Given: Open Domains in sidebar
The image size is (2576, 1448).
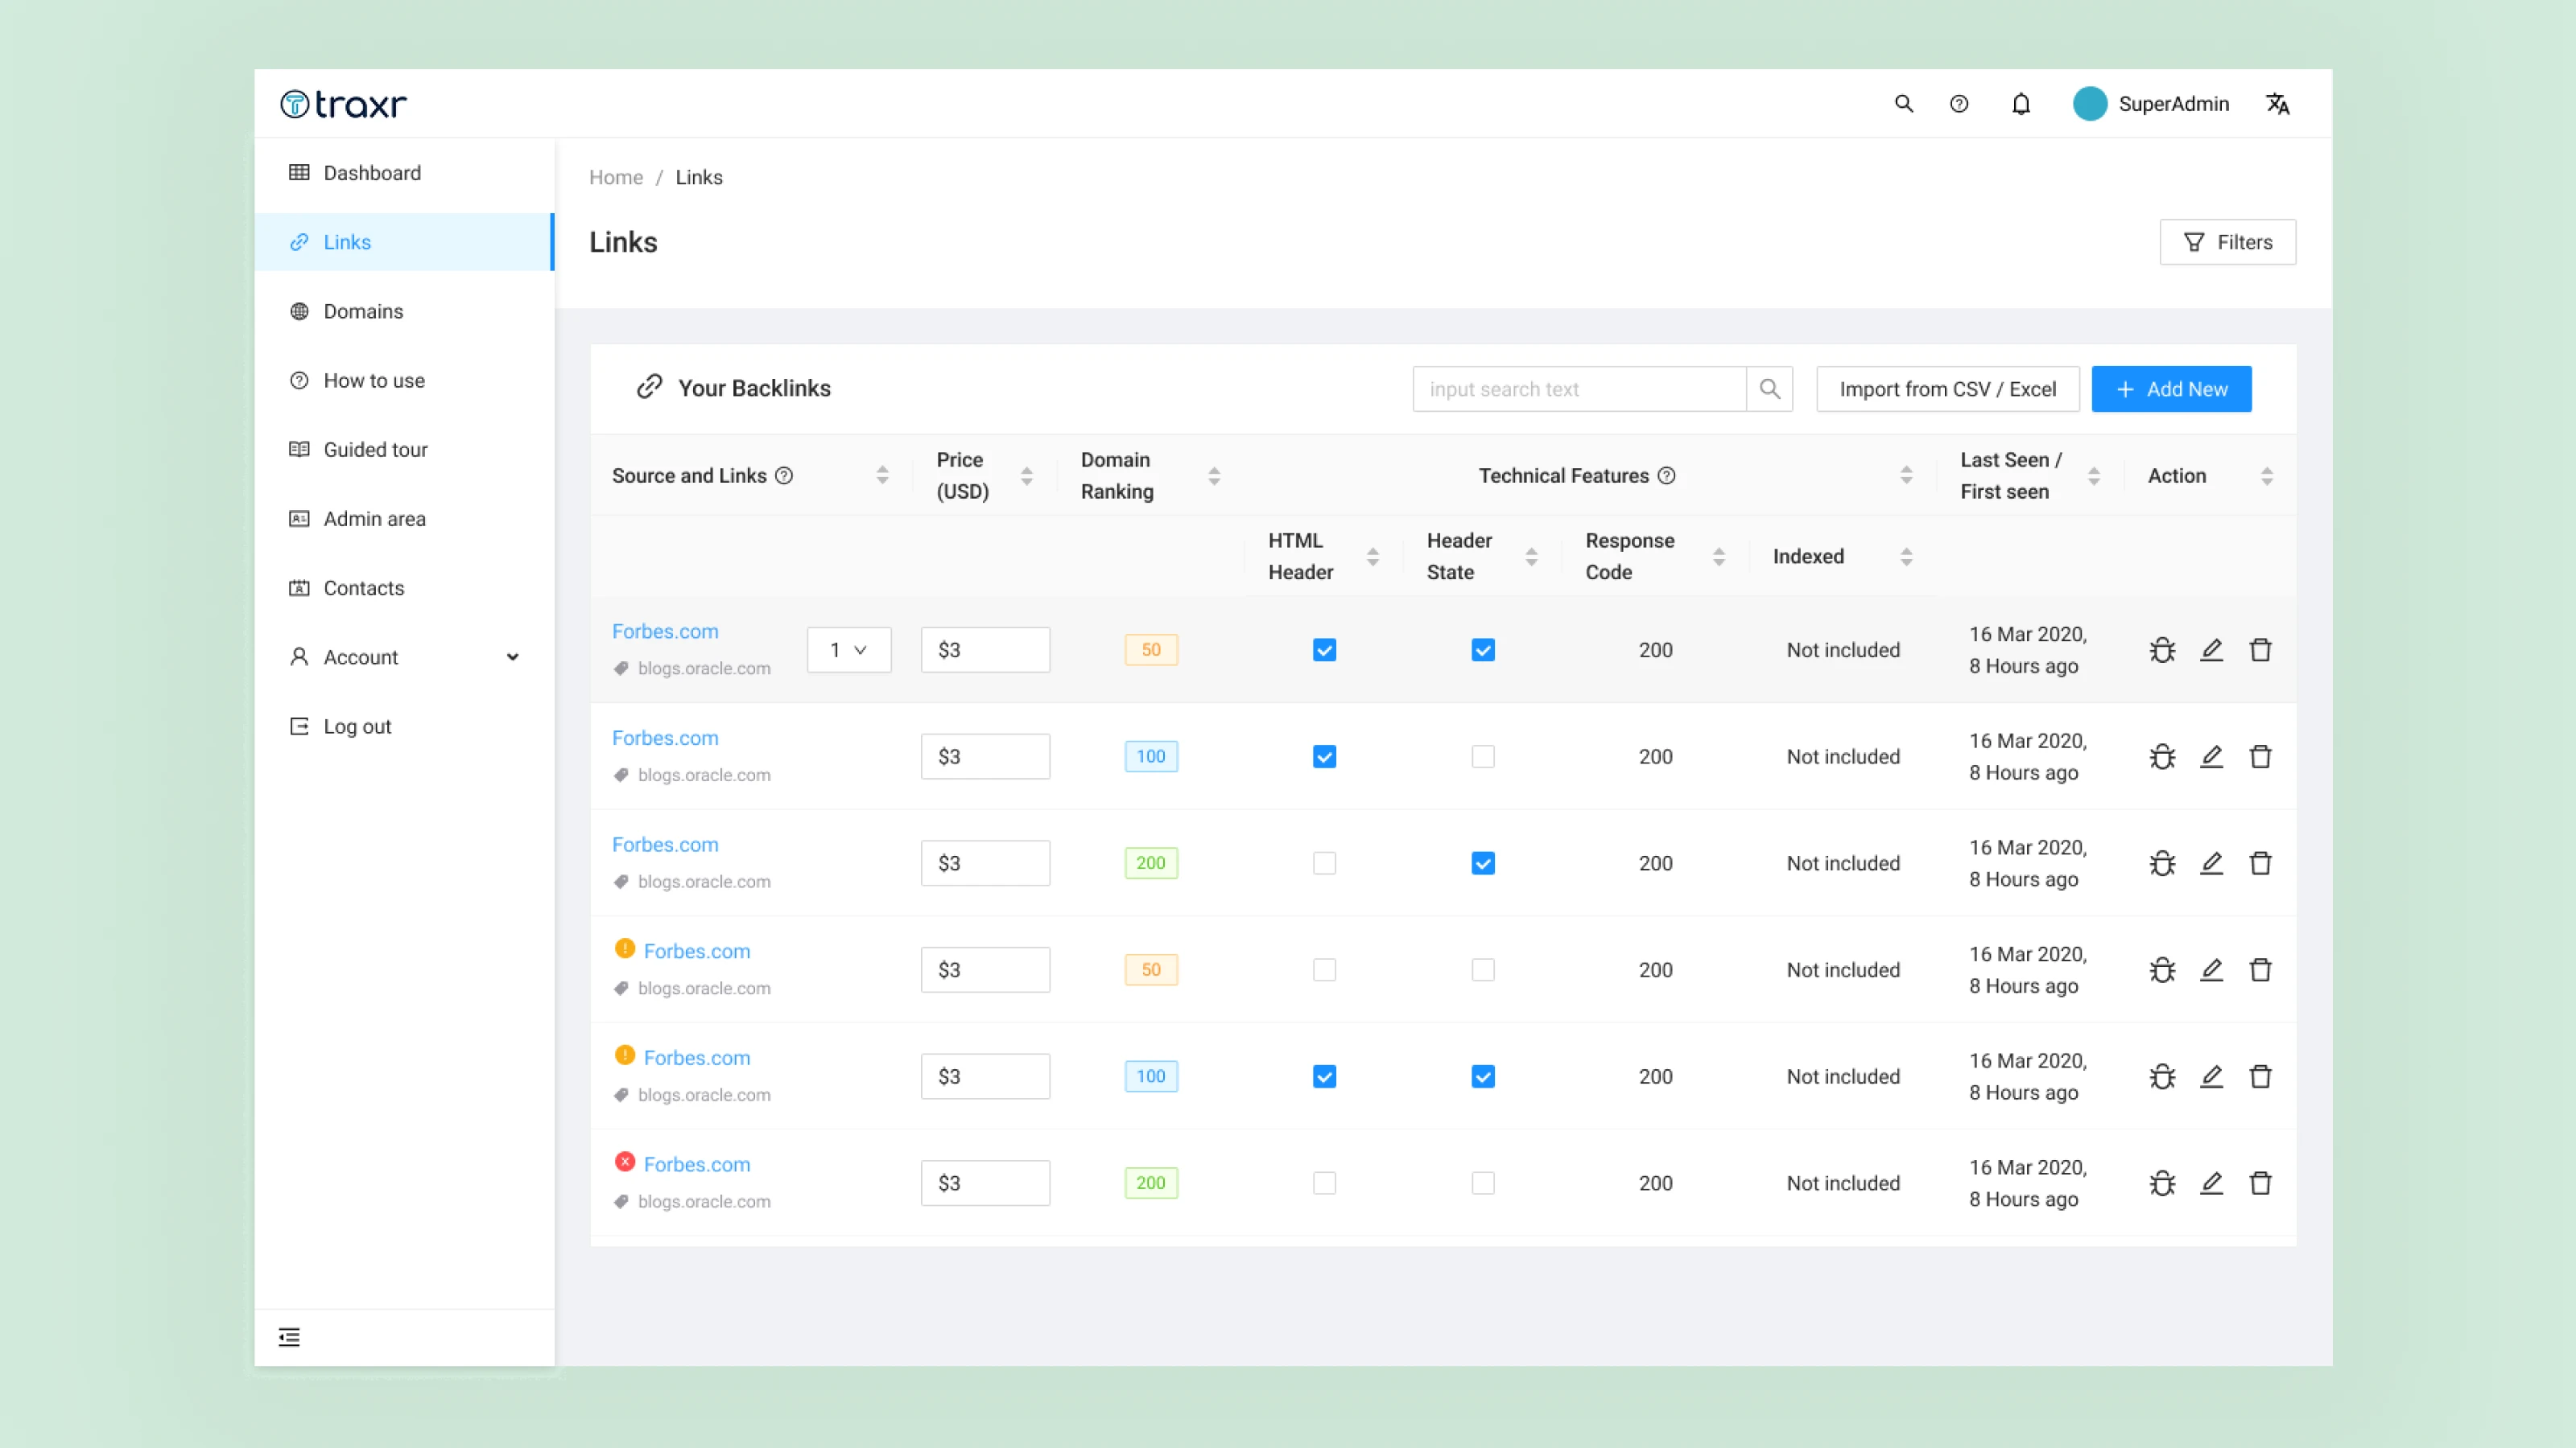Looking at the screenshot, I should [x=404, y=312].
